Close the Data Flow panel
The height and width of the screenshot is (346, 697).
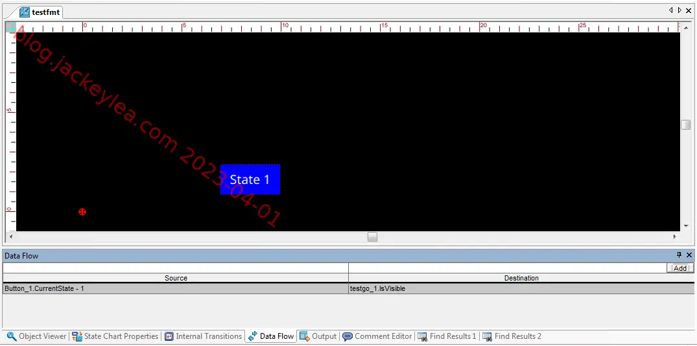[689, 255]
